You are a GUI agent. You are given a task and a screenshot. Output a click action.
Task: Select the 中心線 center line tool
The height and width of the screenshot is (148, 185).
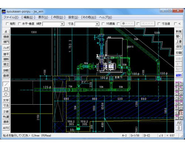point(6,117)
